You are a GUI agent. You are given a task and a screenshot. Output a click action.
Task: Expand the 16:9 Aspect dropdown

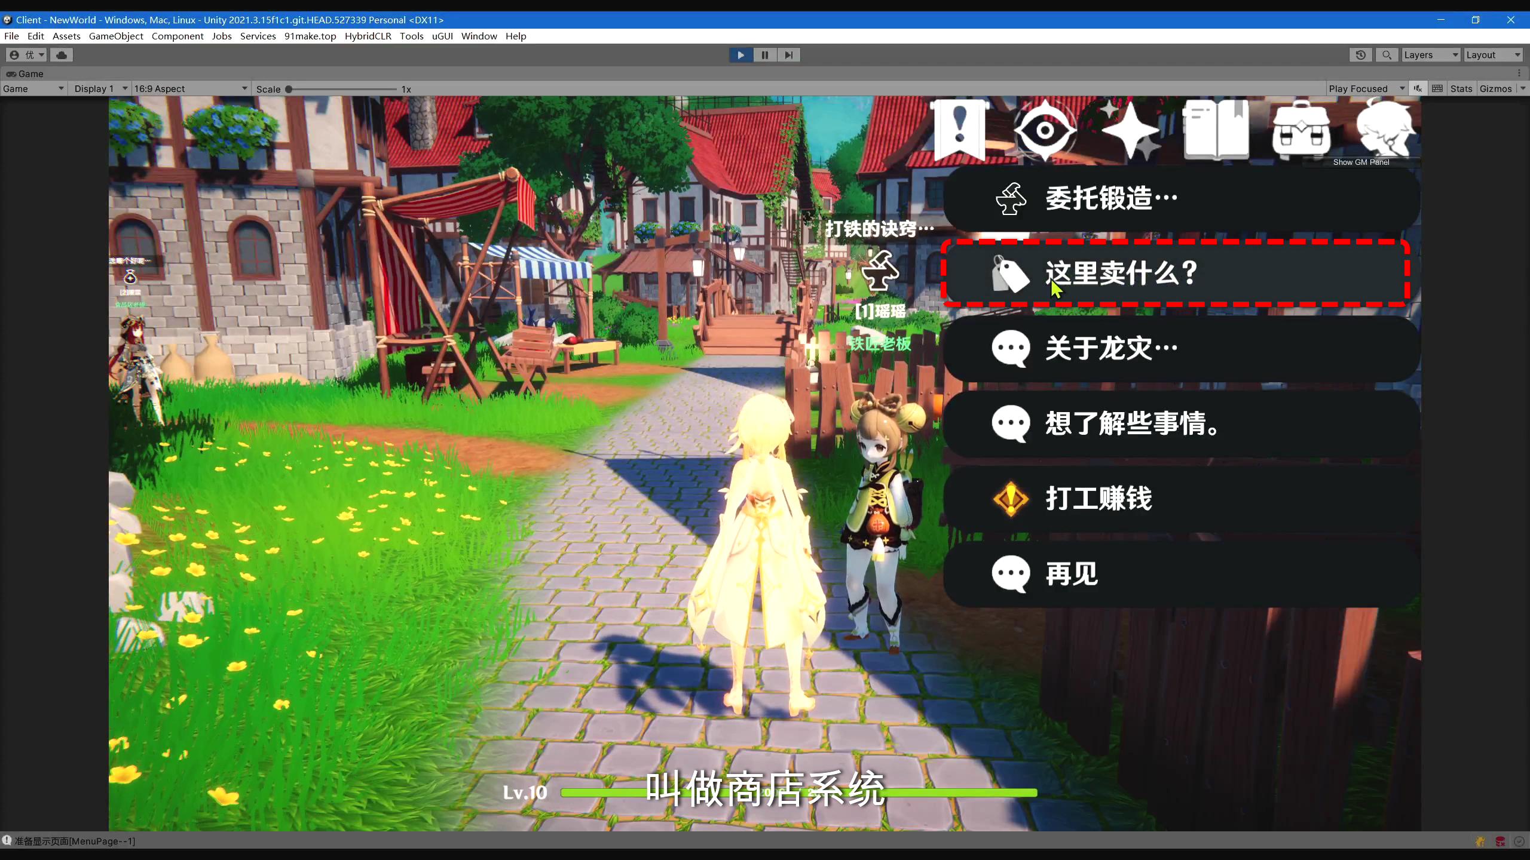[190, 88]
